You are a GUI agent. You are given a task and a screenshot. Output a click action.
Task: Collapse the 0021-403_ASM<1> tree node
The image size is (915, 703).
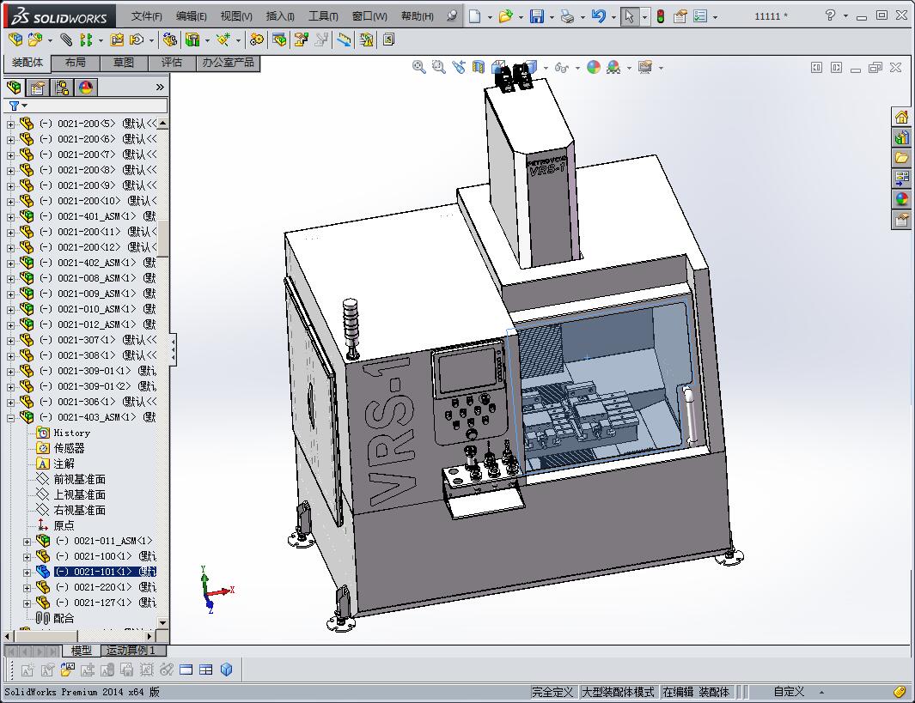(11, 417)
